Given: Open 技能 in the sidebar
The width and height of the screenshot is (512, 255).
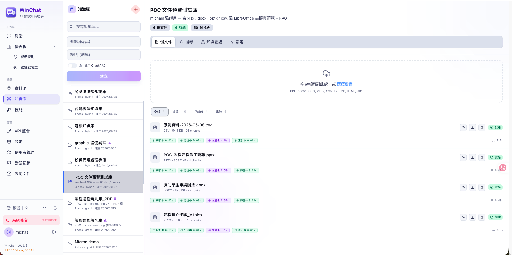Looking at the screenshot, I should (31, 110).
